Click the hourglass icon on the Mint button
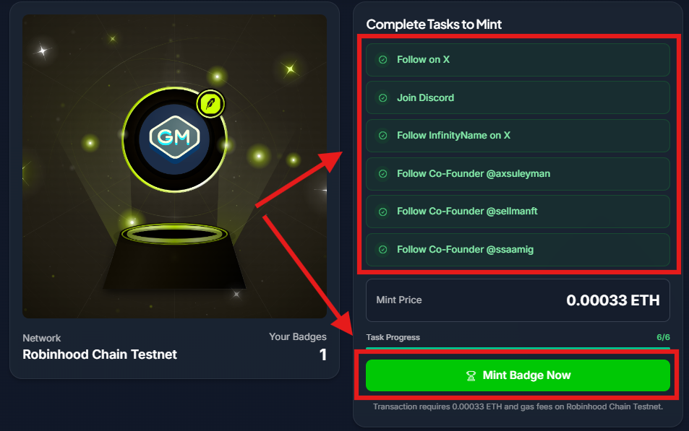Image resolution: width=689 pixels, height=431 pixels. pyautogui.click(x=471, y=375)
